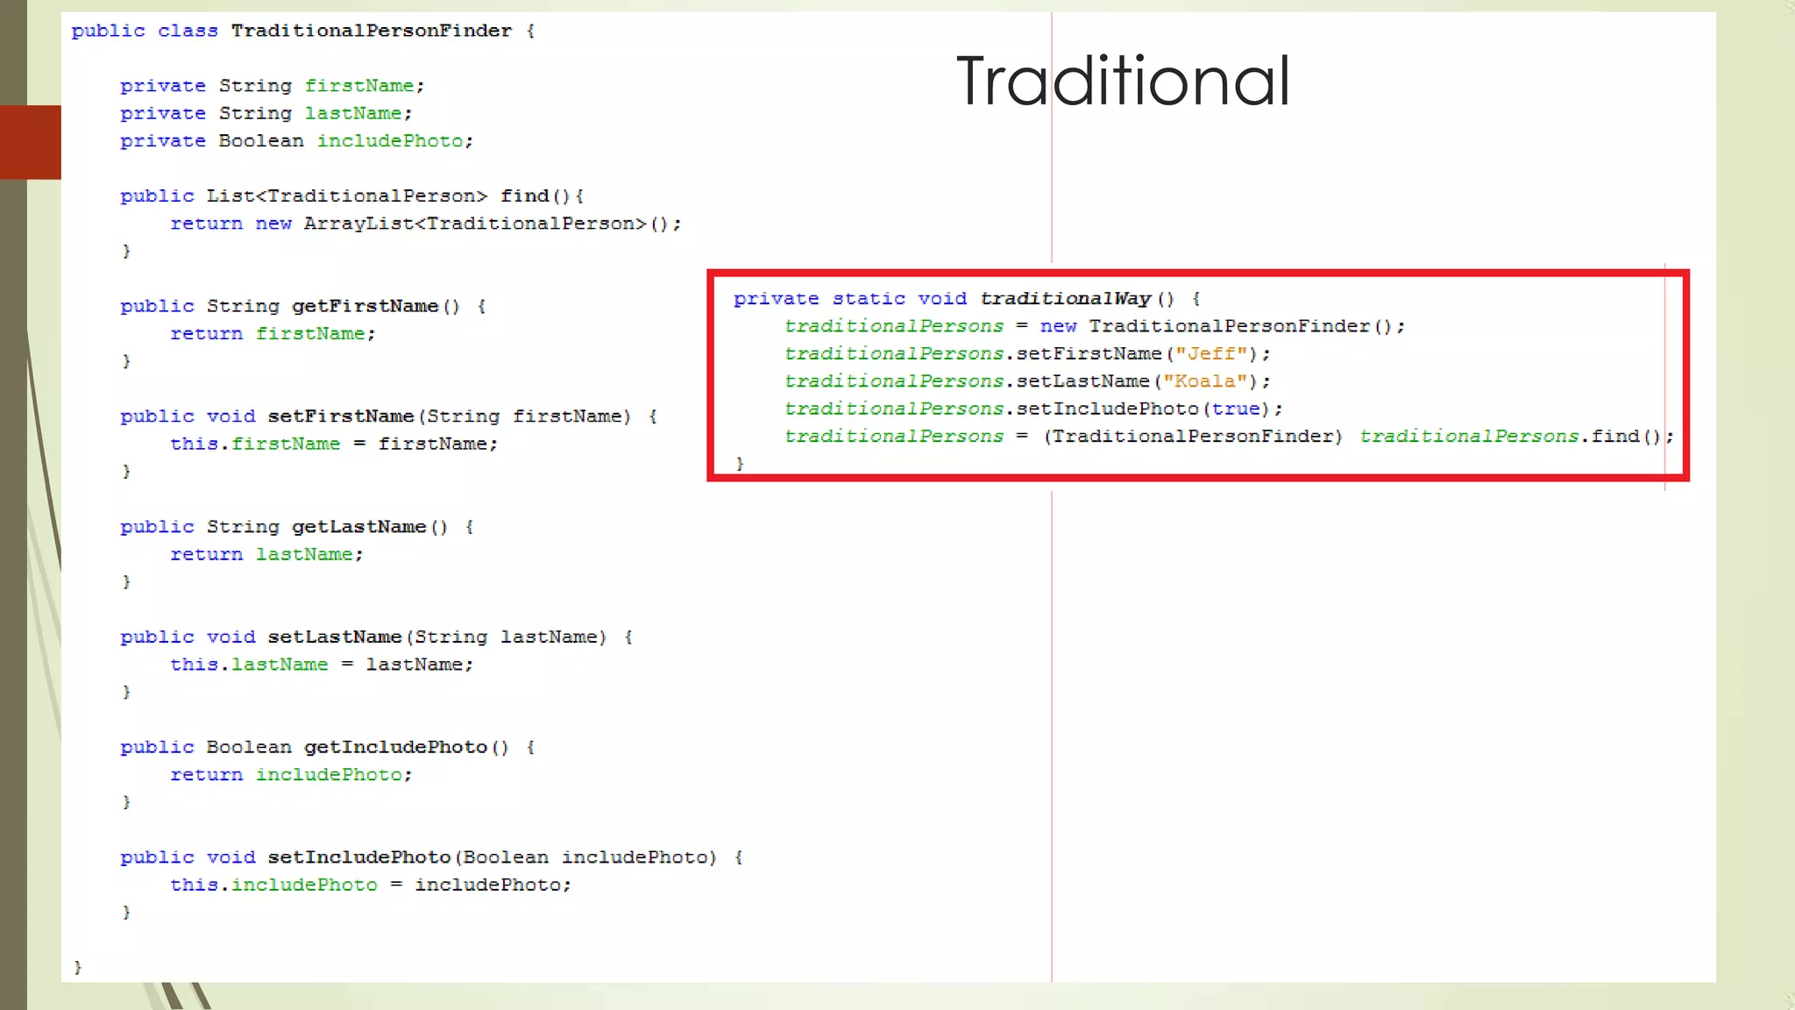Click the red accent block on left edge

click(31, 142)
